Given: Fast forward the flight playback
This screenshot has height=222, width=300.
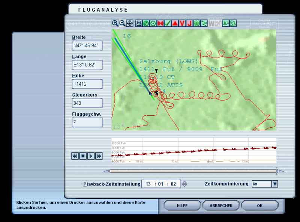Looking at the screenshot, I should 99,156.
